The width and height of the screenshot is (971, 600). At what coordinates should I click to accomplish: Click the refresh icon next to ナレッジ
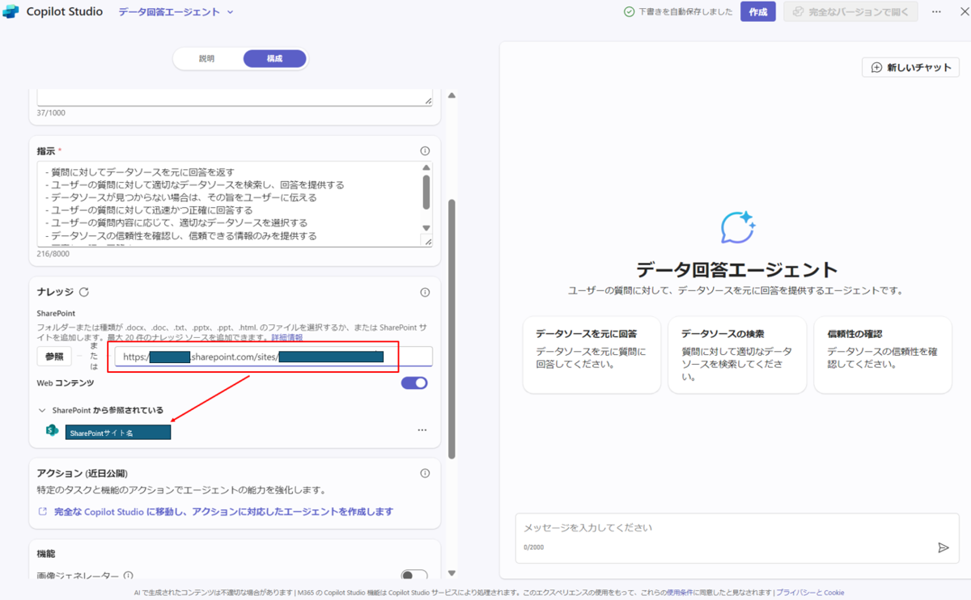[x=84, y=293]
